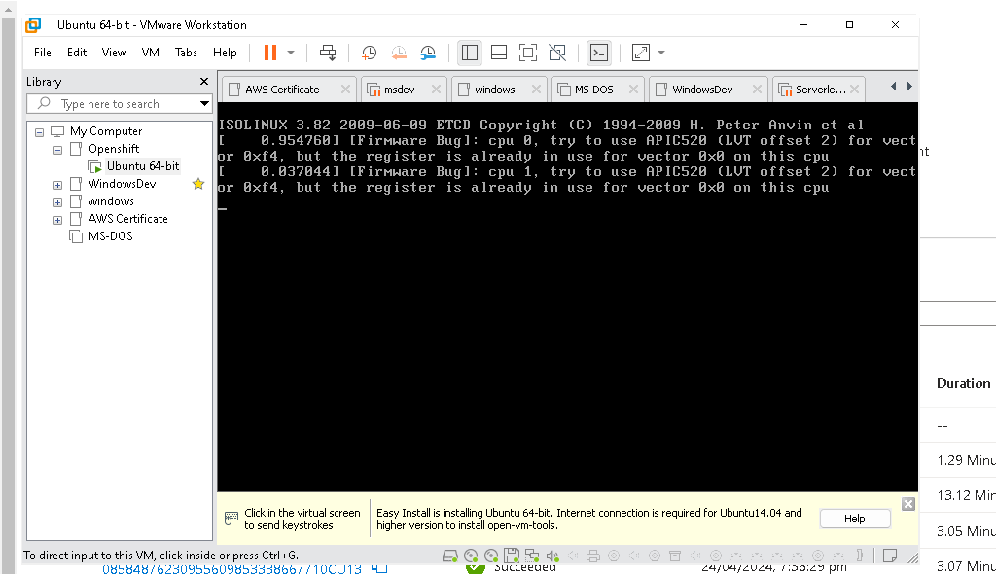Click the message log note icon
The width and height of the screenshot is (996, 574).
pos(890,556)
